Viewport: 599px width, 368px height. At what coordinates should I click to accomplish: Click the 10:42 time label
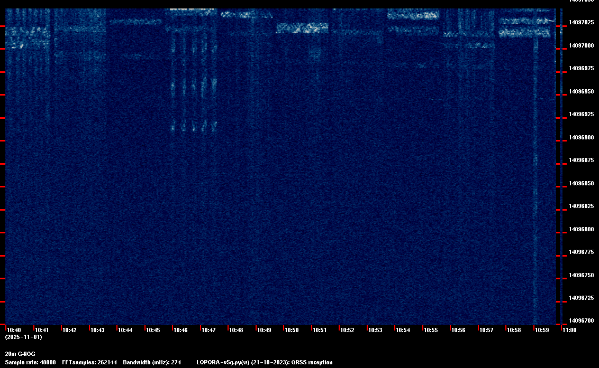point(69,330)
